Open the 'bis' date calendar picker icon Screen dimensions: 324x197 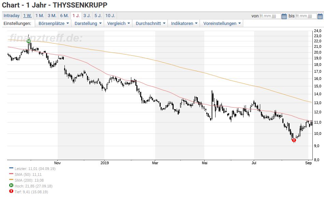pos(320,16)
